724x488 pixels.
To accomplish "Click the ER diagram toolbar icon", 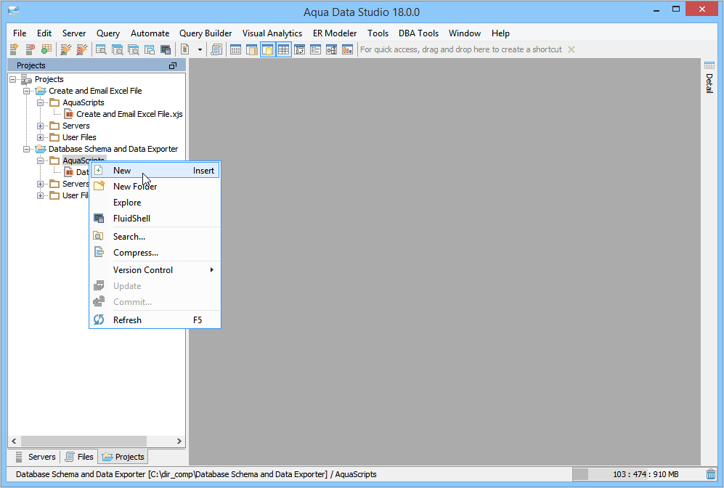I will click(x=332, y=49).
